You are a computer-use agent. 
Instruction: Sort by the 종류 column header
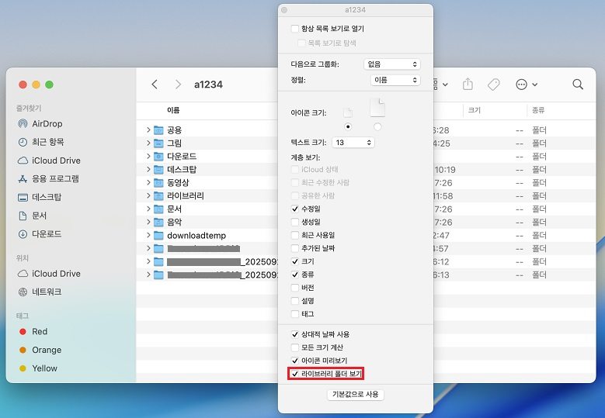click(x=538, y=111)
